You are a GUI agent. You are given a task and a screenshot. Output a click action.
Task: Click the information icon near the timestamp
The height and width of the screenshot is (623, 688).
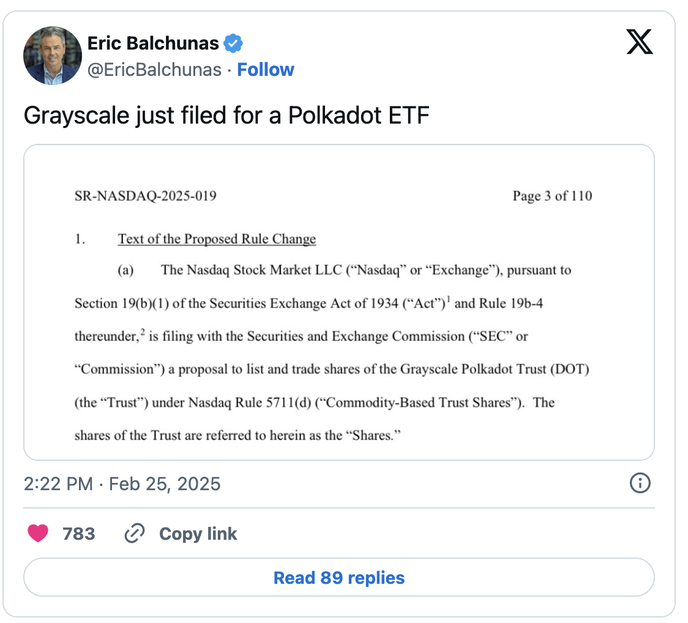(640, 483)
